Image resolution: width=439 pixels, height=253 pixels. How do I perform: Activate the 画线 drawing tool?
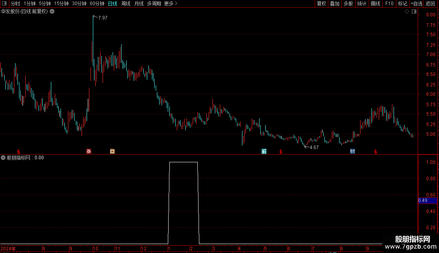click(x=375, y=4)
